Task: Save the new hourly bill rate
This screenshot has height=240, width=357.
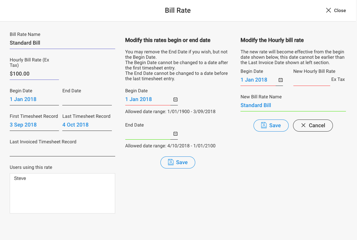Action: coord(271,126)
